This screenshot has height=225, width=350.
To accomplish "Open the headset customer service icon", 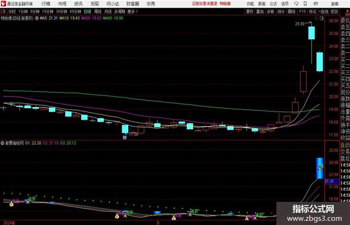I will tap(296, 4).
